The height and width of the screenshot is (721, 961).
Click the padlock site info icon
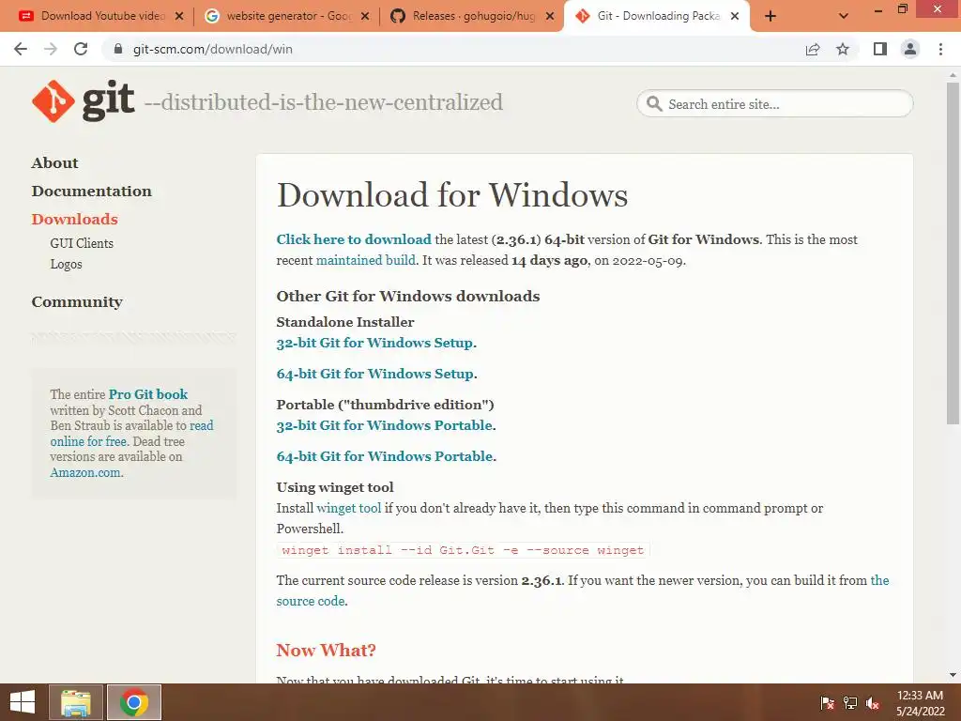118,49
